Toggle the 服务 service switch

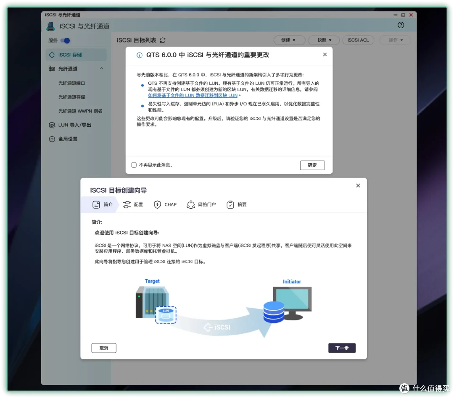(66, 40)
